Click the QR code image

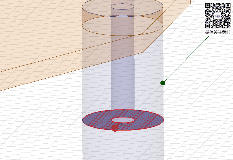point(218,16)
